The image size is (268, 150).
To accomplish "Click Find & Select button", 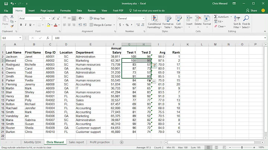I will coord(246,22).
